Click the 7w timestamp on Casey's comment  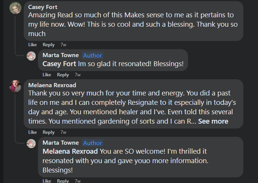[64, 45]
